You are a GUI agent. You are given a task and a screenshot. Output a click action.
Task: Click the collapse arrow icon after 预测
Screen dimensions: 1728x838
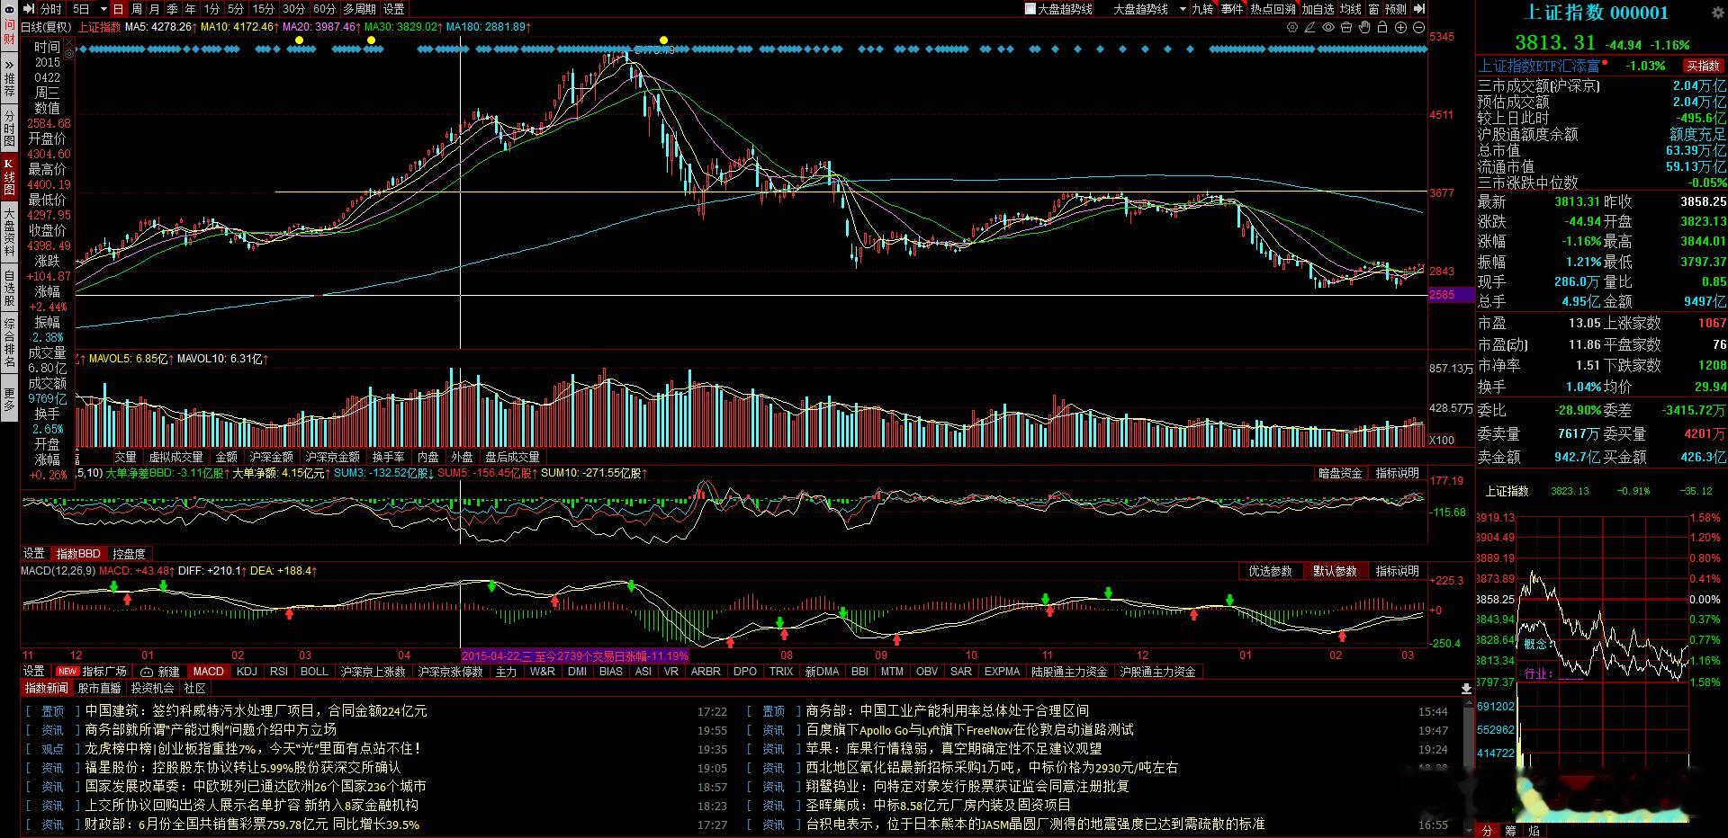1419,9
